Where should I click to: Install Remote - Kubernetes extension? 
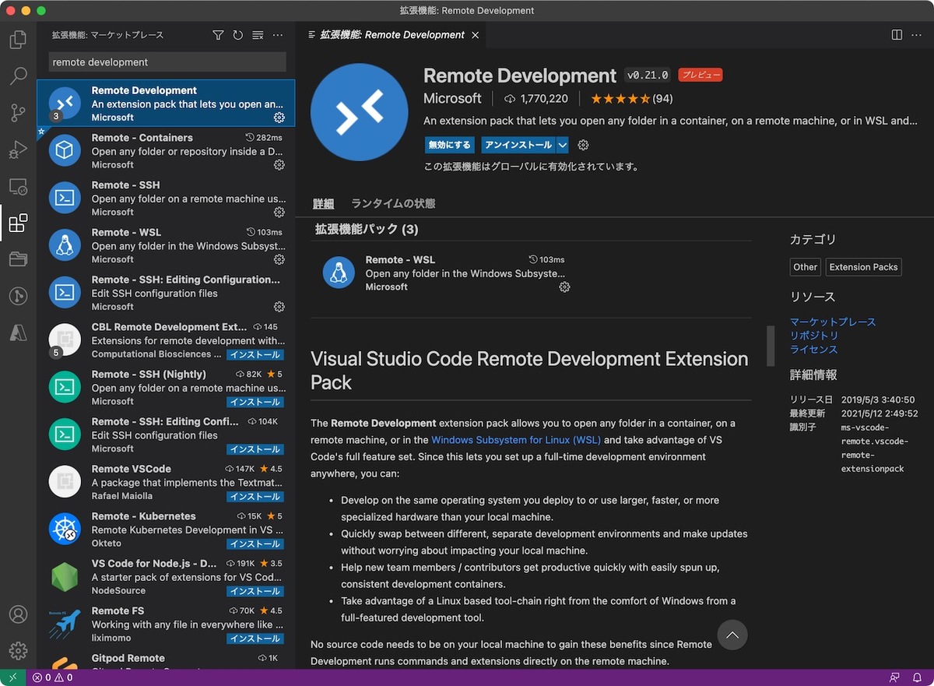(255, 544)
